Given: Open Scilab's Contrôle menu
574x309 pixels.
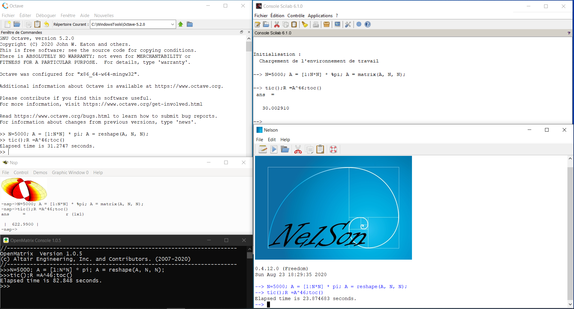Looking at the screenshot, I should pyautogui.click(x=296, y=16).
